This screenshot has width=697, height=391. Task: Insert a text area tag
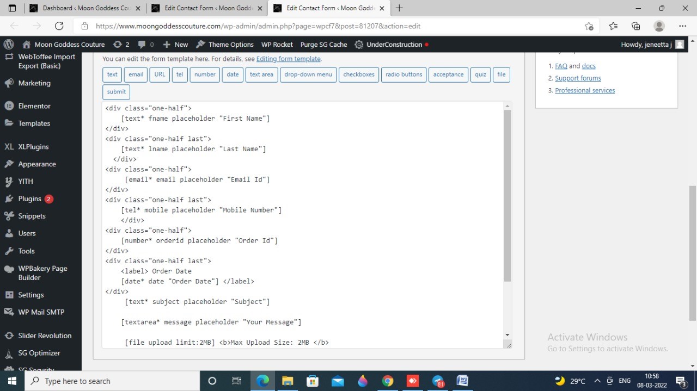click(261, 75)
